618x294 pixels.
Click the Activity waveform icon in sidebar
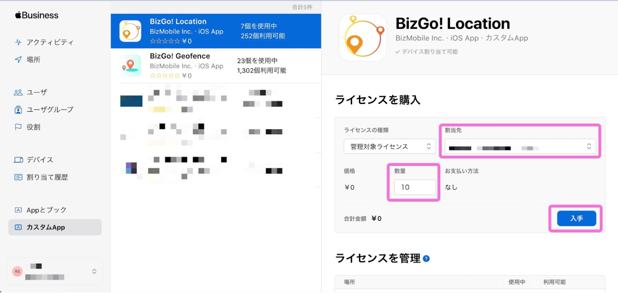[x=18, y=42]
